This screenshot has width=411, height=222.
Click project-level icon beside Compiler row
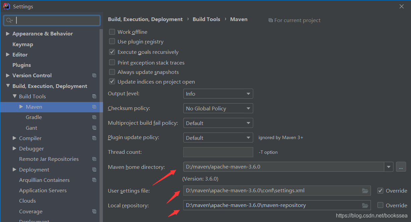tap(94, 138)
